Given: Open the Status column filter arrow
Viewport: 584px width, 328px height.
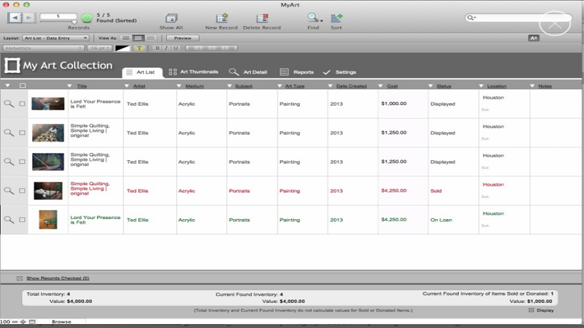Looking at the screenshot, I should click(x=430, y=86).
